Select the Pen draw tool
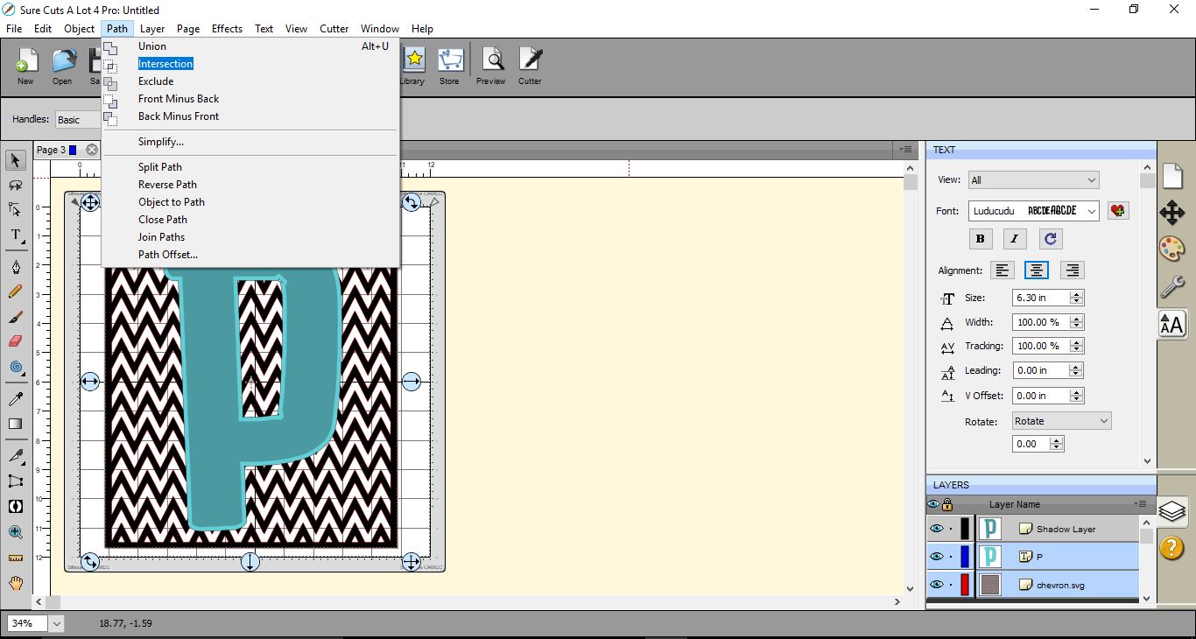The width and height of the screenshot is (1196, 639). pyautogui.click(x=16, y=266)
